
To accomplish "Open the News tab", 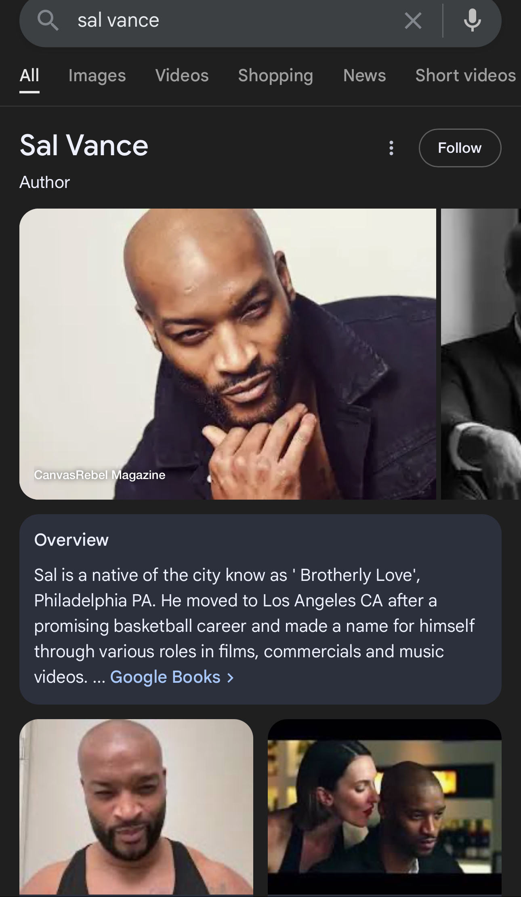I will pos(364,76).
